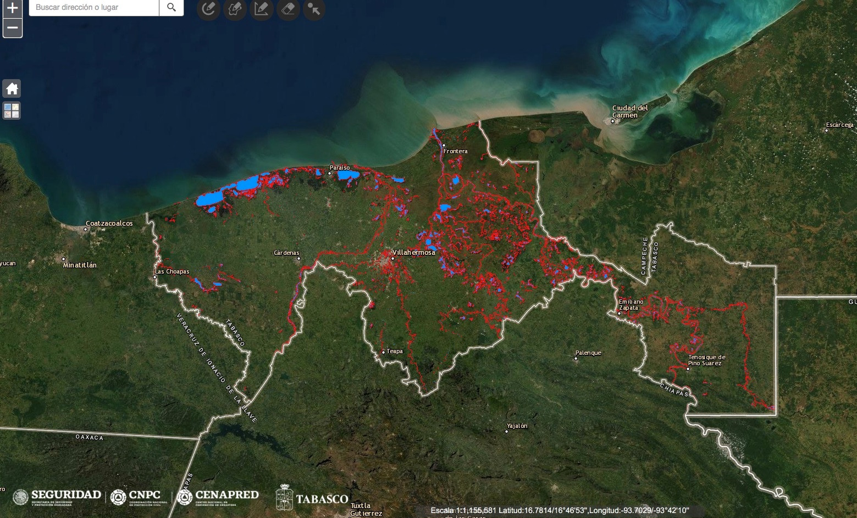Screen dimensions: 857x518
Task: Click the Ciudad del Carmen map label
Action: pos(630,112)
